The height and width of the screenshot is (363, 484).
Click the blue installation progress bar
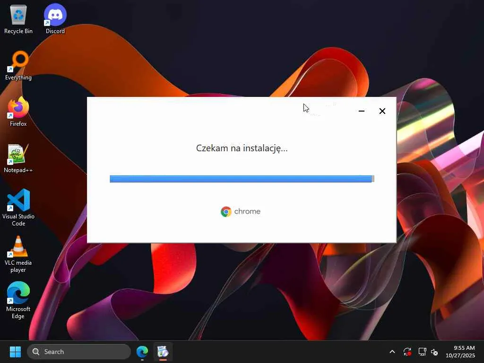tap(242, 179)
